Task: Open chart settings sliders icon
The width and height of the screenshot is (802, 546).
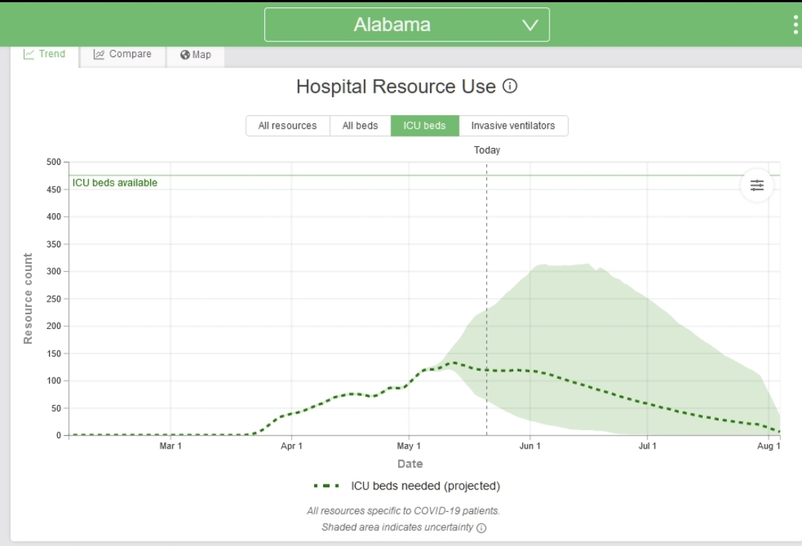Action: click(757, 186)
